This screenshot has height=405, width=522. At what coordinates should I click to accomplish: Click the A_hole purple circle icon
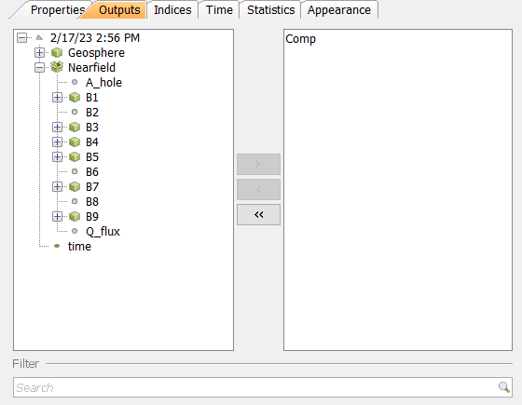pyautogui.click(x=75, y=82)
